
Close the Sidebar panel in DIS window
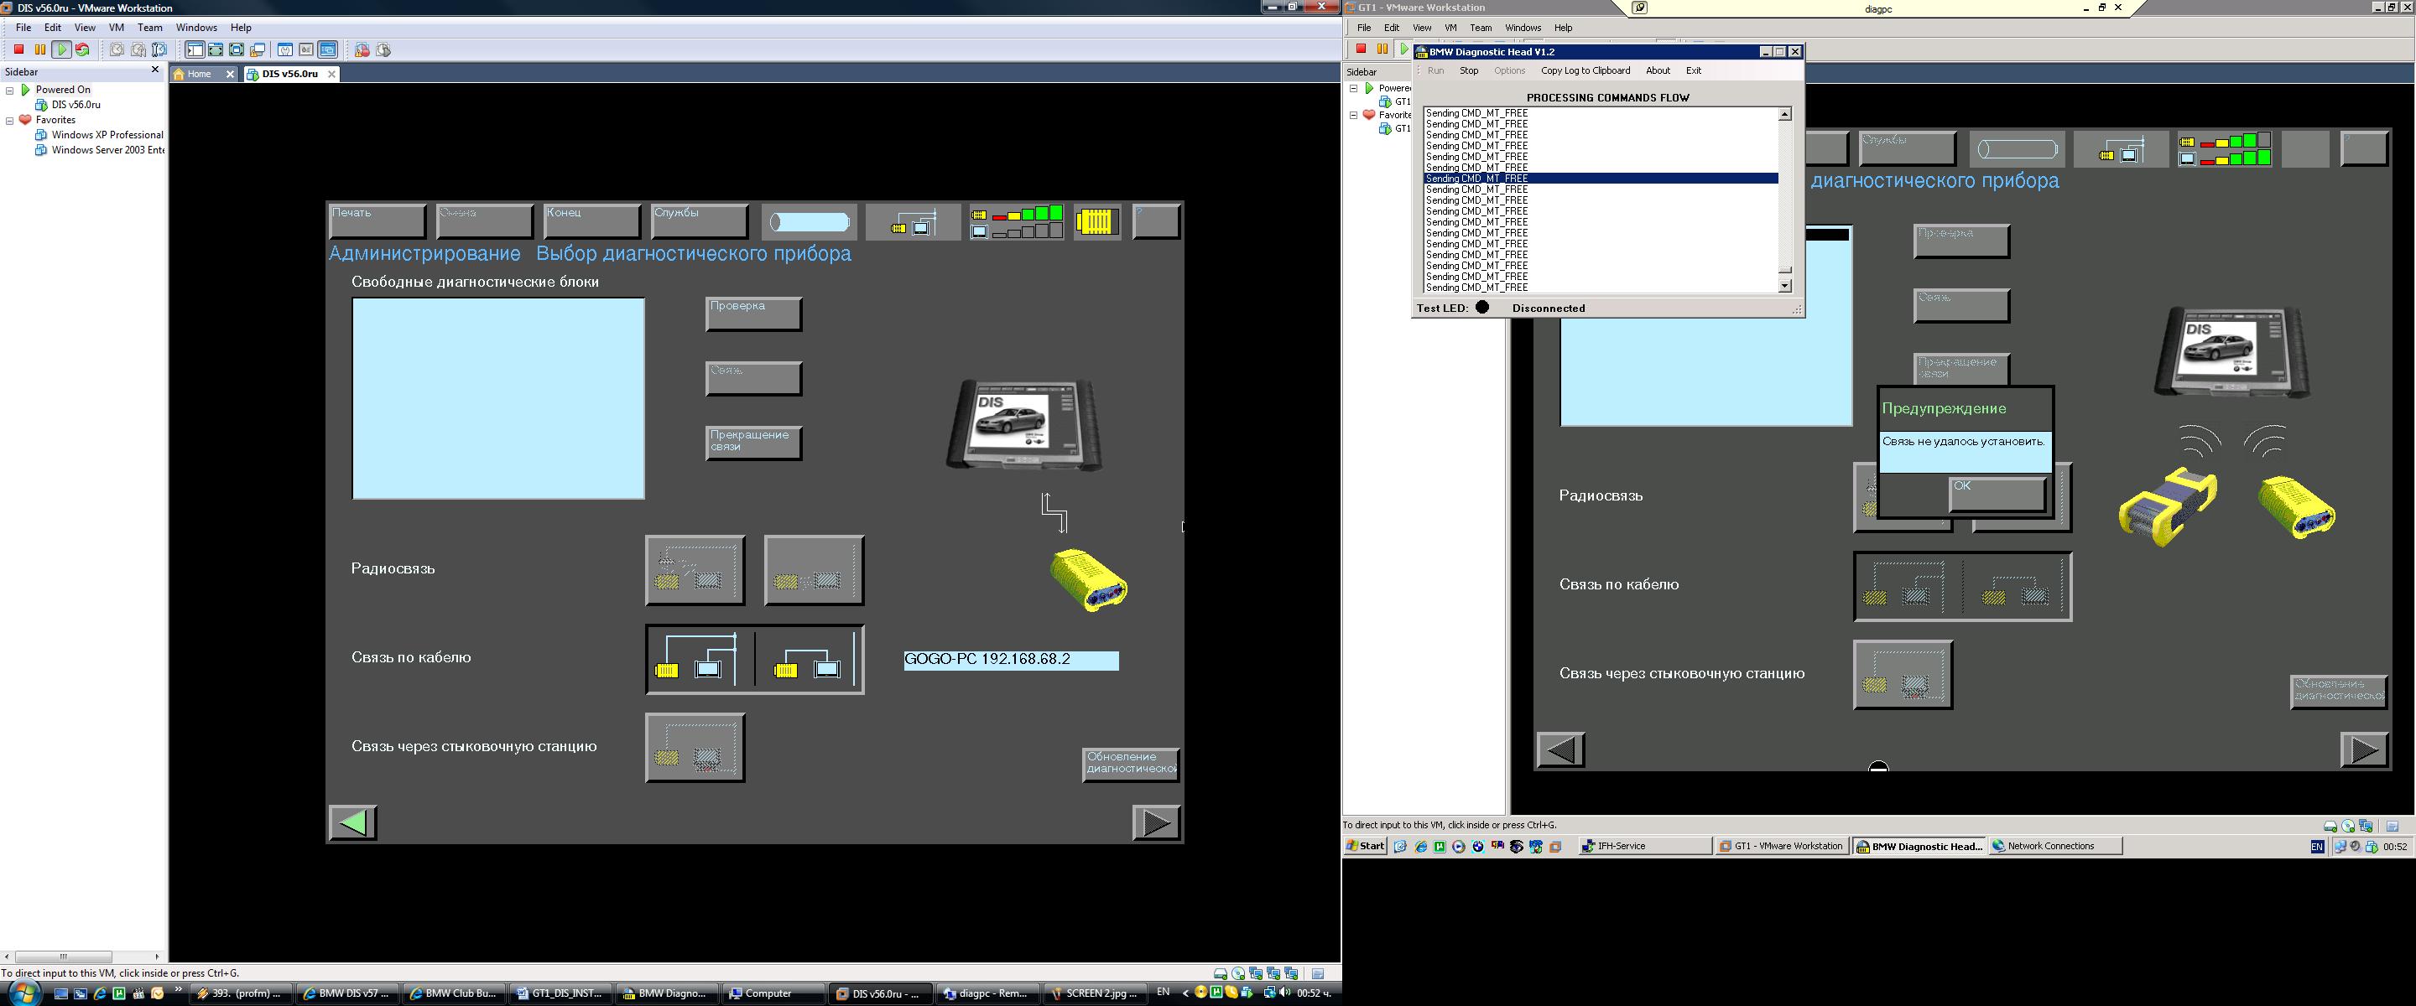pos(156,70)
